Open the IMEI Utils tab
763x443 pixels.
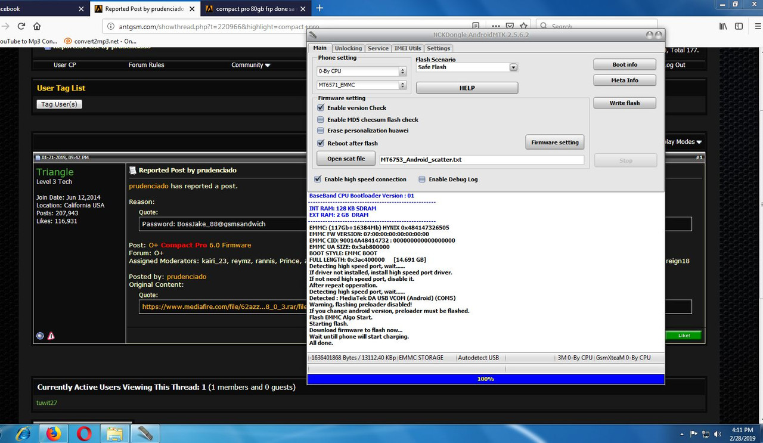pyautogui.click(x=407, y=48)
